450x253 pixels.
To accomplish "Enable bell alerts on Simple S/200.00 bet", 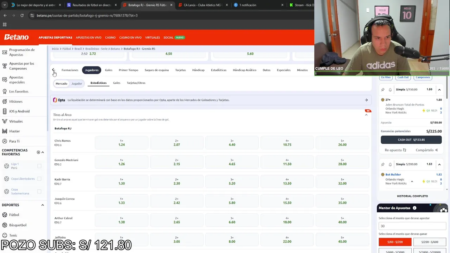I will [390, 164].
